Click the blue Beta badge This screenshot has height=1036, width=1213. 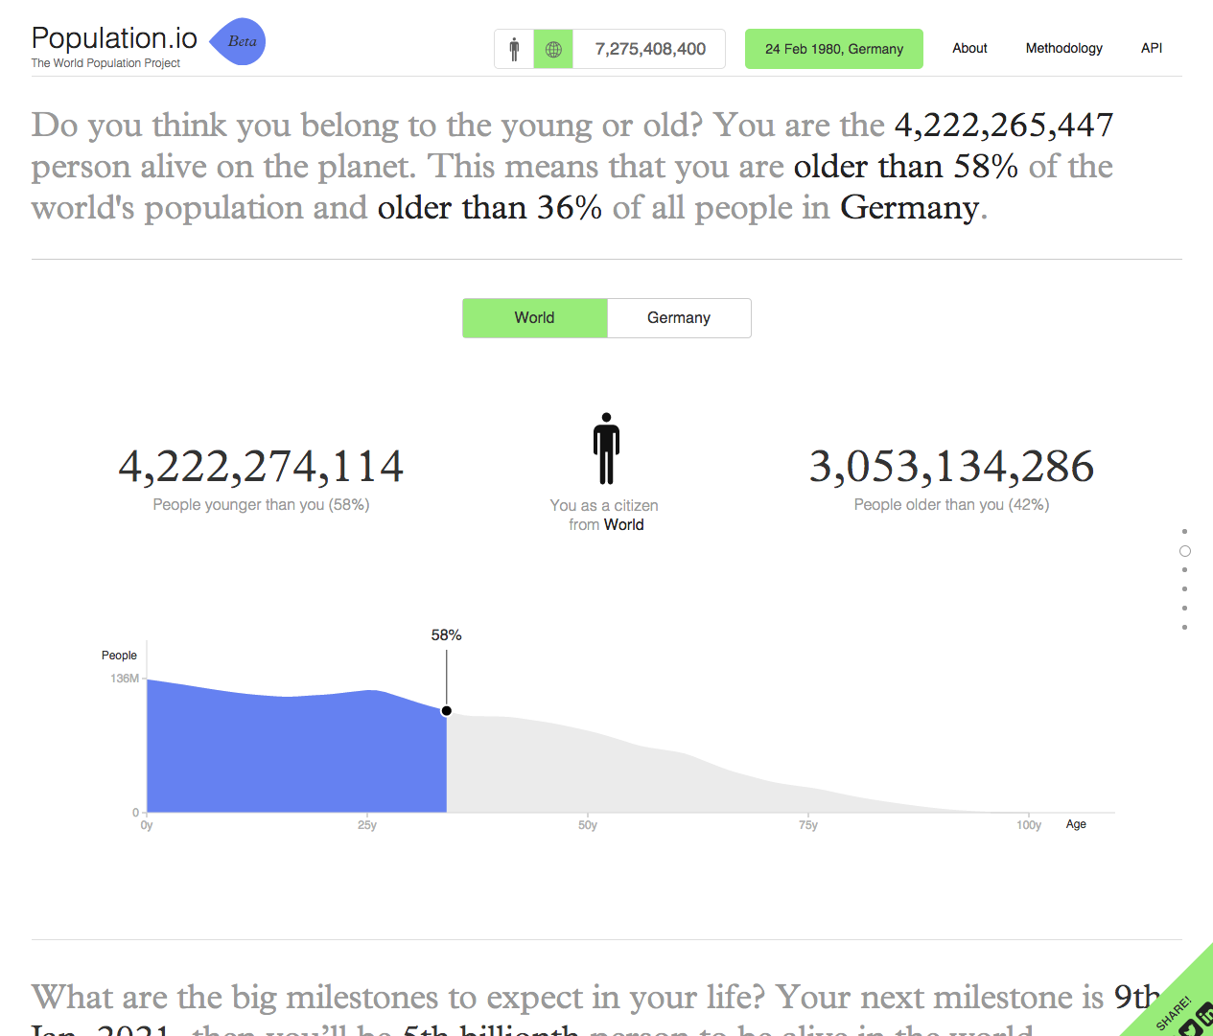238,41
